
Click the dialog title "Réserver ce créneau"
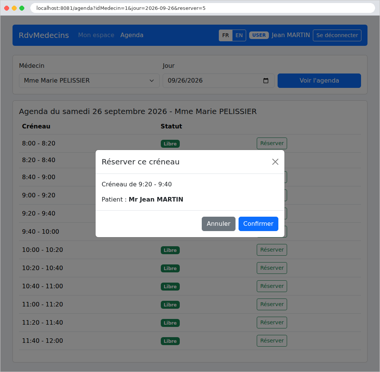pos(141,162)
